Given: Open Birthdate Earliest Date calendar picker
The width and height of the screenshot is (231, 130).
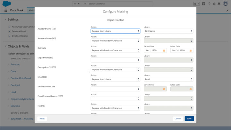Looking at the screenshot, I should 164,50.
